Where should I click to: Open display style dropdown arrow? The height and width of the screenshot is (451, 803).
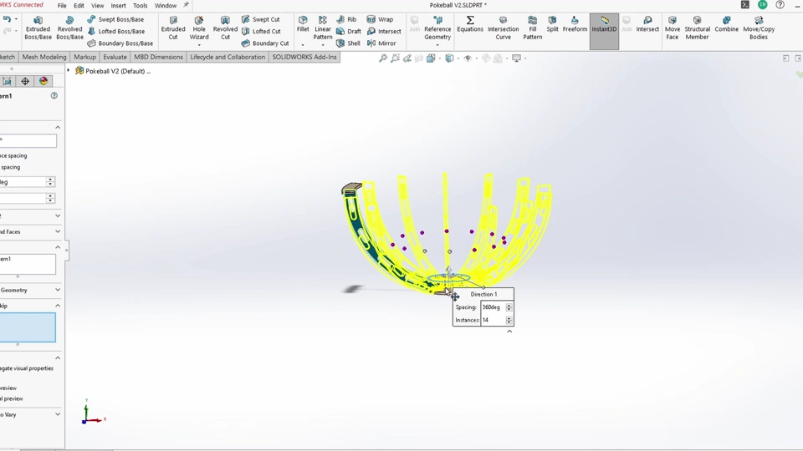click(458, 58)
